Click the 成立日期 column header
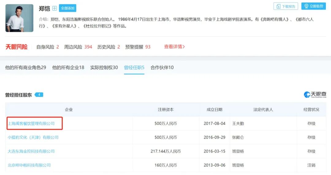The height and width of the screenshot is (175, 331). click(x=214, y=110)
